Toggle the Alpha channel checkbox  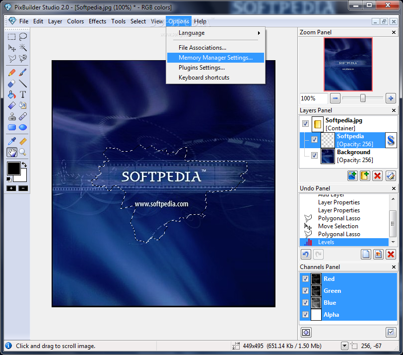[305, 315]
